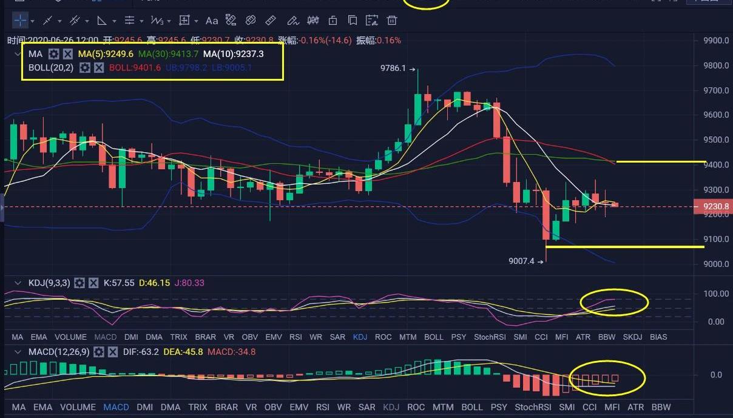
Task: Click the lock drawings icon
Action: (333, 21)
